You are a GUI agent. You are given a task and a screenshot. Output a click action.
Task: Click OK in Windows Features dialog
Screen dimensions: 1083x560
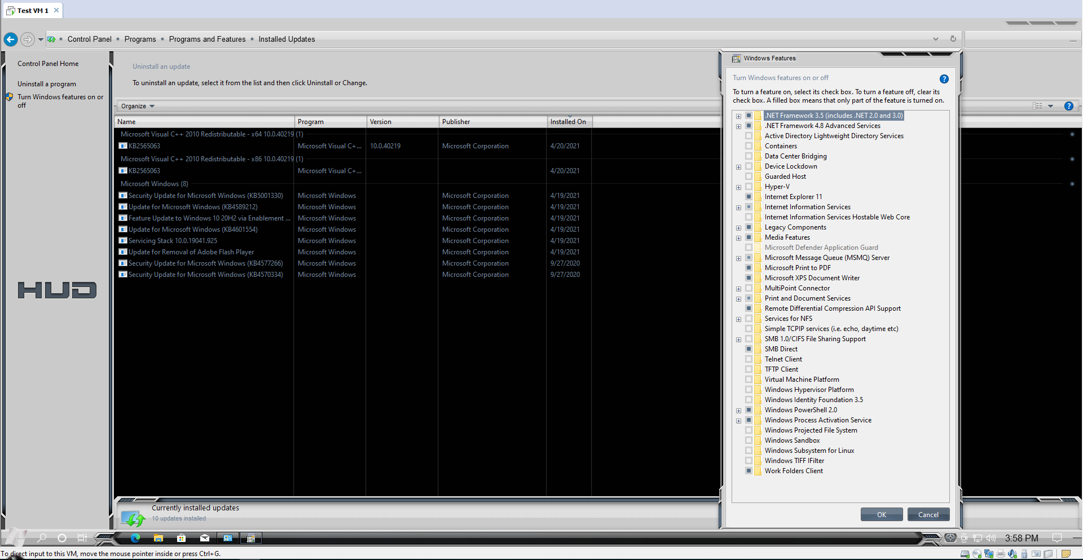[x=882, y=514]
